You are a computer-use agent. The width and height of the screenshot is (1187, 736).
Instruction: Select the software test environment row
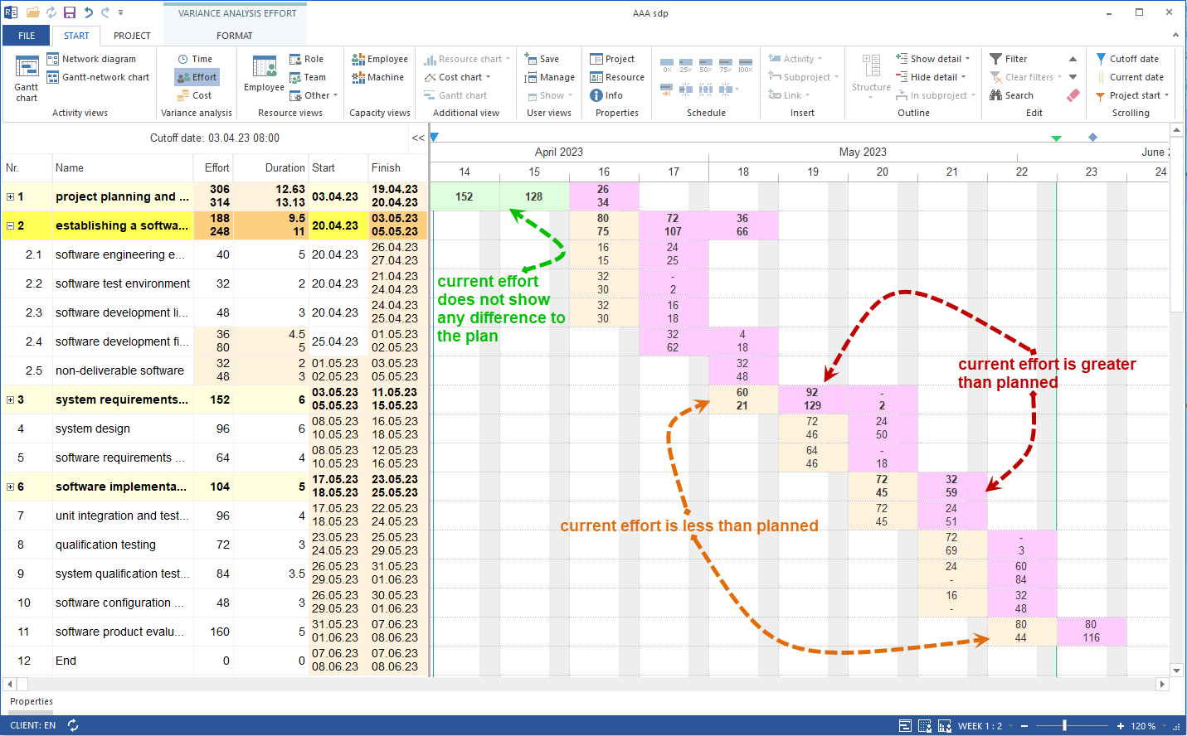[x=214, y=283]
